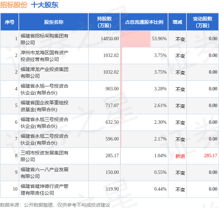Click the 招标股份 title text

[x=14, y=5]
